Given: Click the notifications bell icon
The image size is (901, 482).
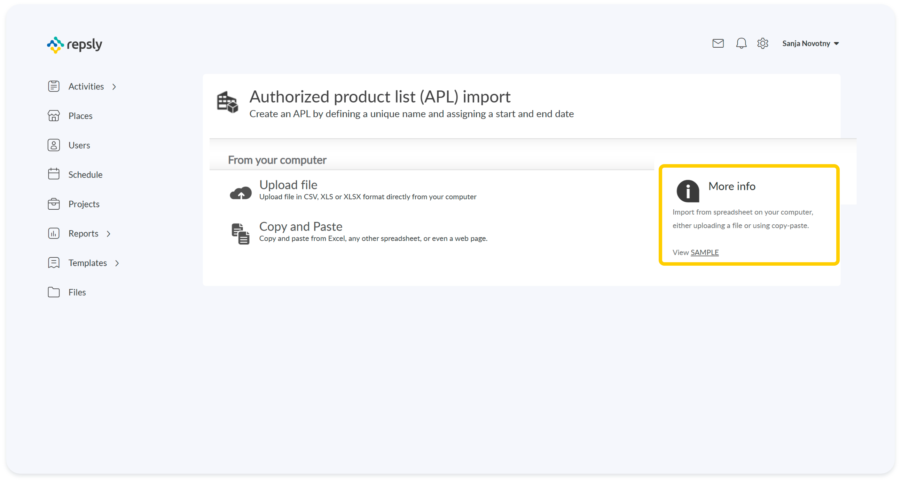Looking at the screenshot, I should coord(741,43).
